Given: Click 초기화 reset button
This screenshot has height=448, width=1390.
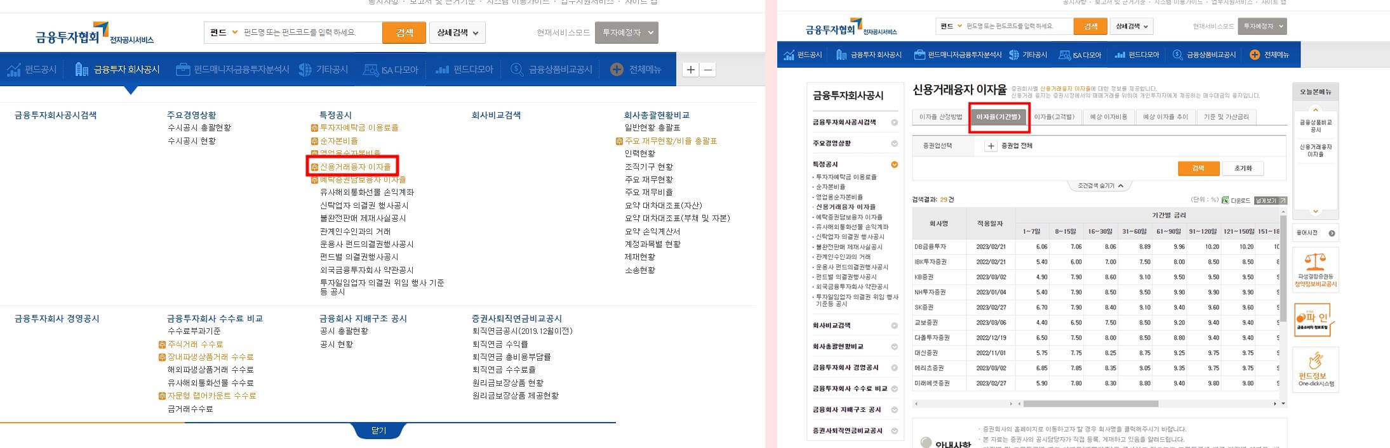Looking at the screenshot, I should (x=1243, y=169).
